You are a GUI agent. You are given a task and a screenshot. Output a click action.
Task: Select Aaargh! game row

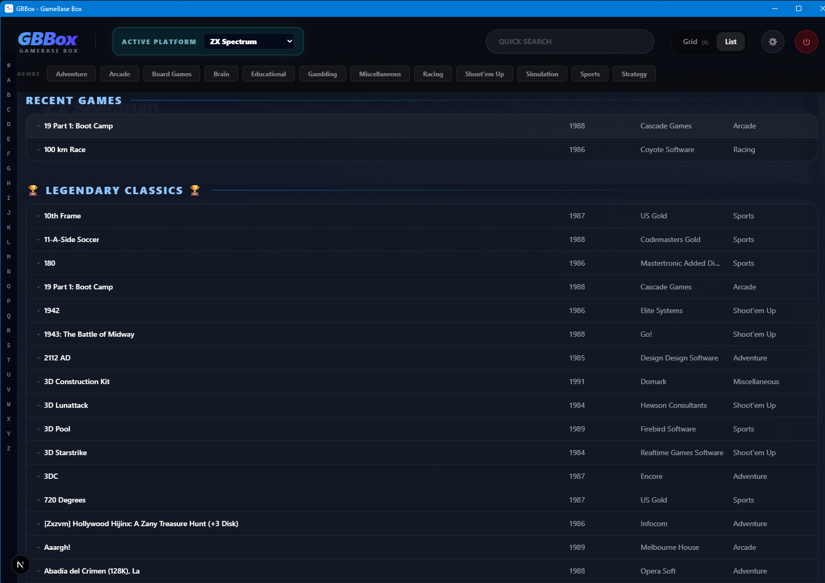click(421, 547)
